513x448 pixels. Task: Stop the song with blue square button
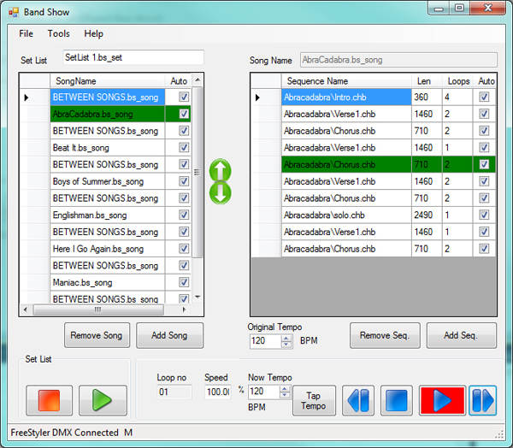tap(396, 400)
